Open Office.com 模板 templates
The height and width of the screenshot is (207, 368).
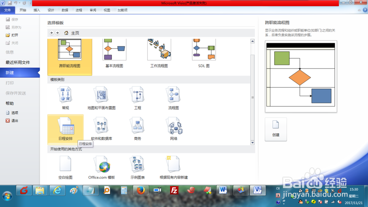pos(102,168)
